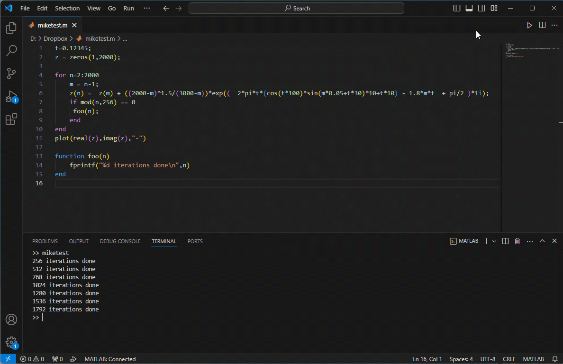Click the minimap code overview
563x364 pixels.
click(530, 138)
